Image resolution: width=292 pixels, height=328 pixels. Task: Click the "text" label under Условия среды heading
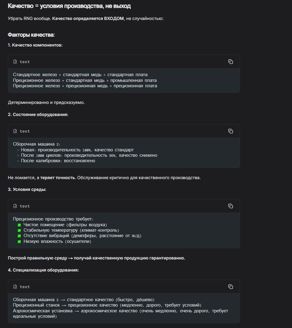[x=25, y=206]
